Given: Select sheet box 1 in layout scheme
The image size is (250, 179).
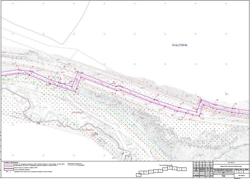Looking at the screenshot, I should [139, 175].
